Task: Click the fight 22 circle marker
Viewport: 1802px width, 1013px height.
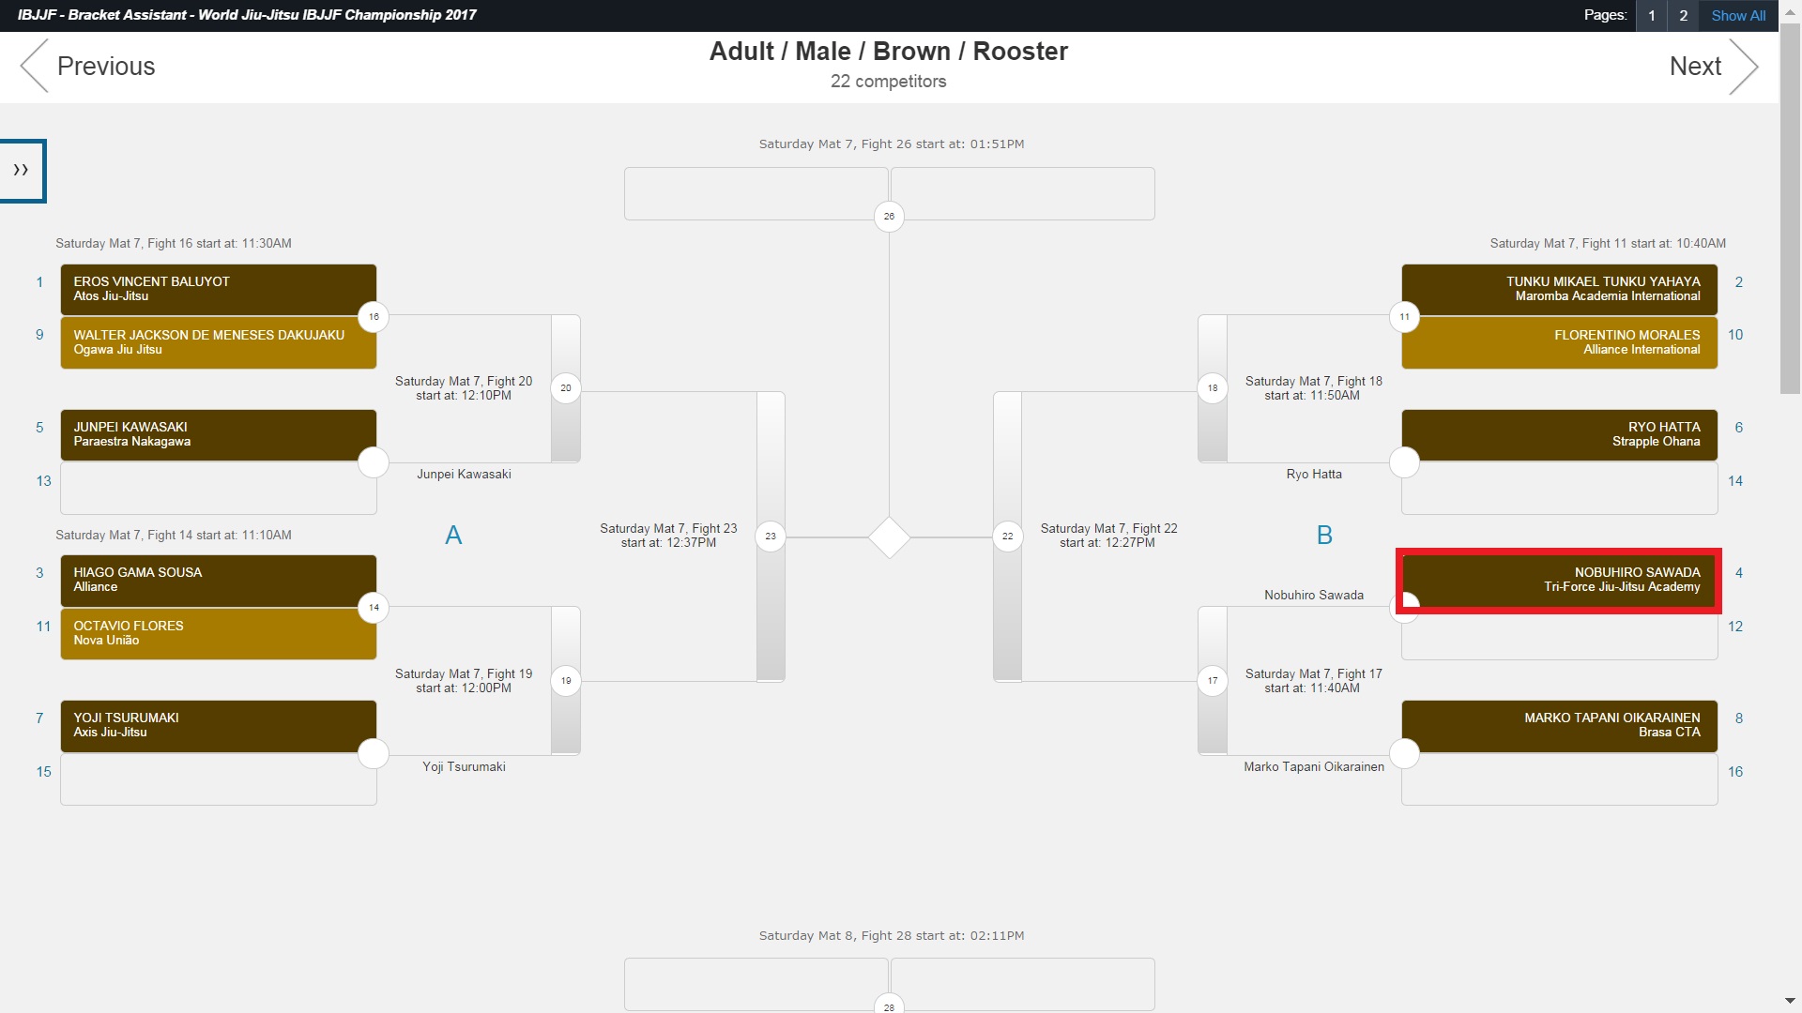Action: pos(1007,537)
